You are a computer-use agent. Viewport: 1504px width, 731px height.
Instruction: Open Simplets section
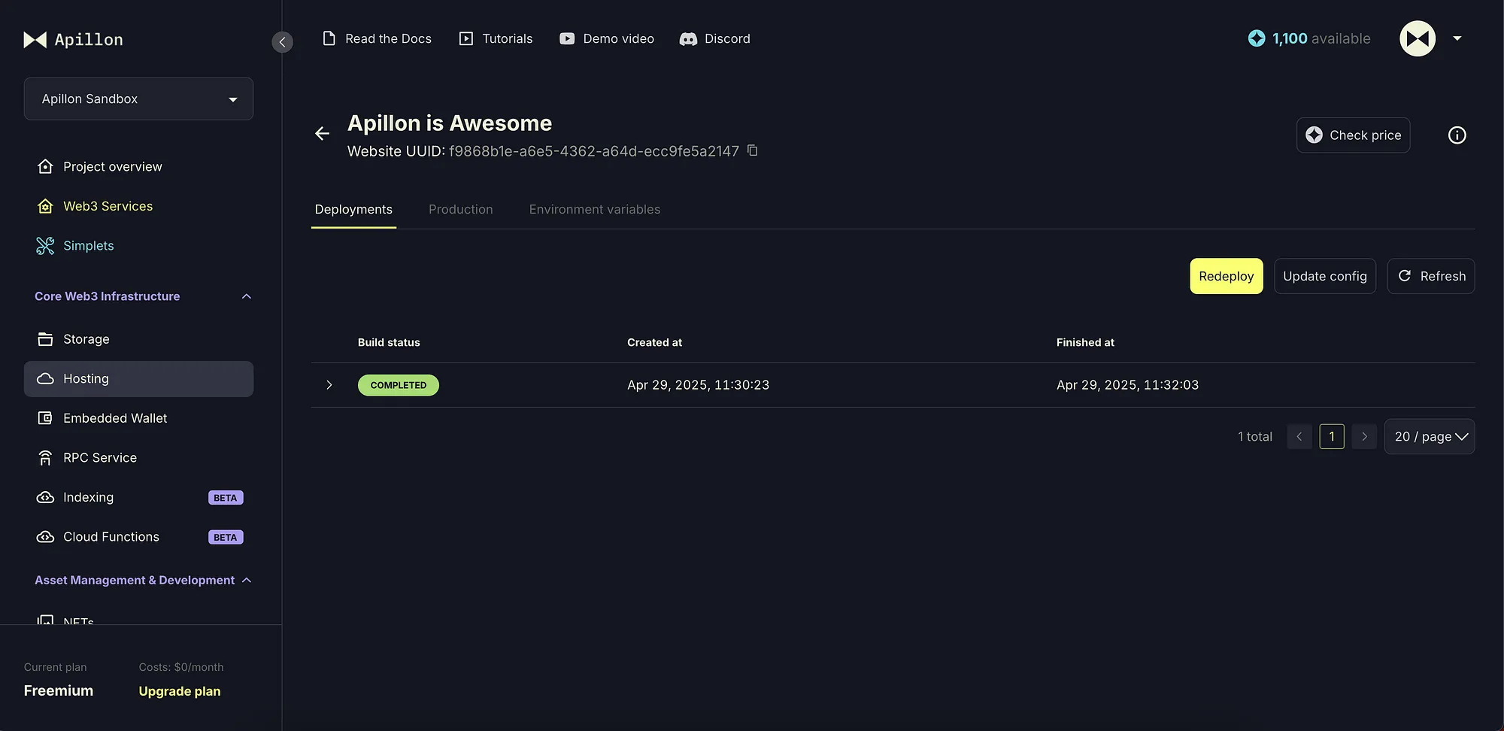138,245
